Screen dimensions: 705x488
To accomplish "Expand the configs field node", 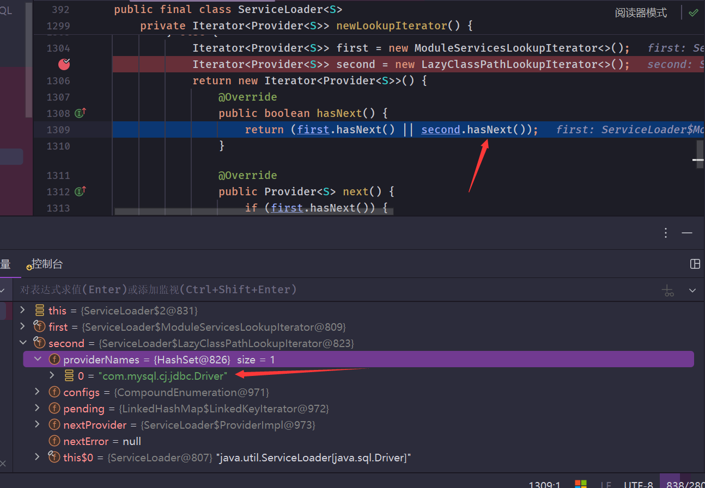I will 37,392.
